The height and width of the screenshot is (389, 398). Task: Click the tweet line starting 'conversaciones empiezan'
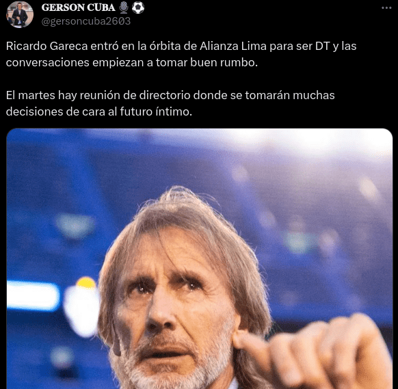132,63
